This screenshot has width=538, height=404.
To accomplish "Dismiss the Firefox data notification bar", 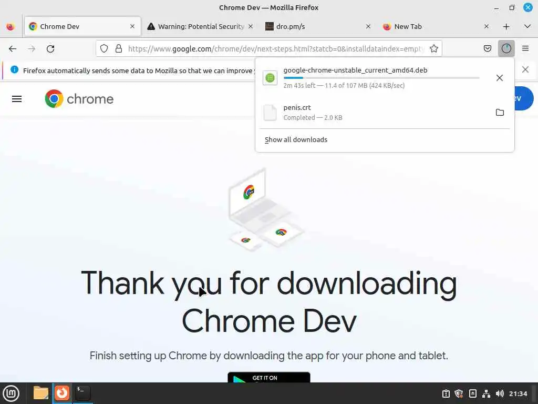I will [x=525, y=70].
